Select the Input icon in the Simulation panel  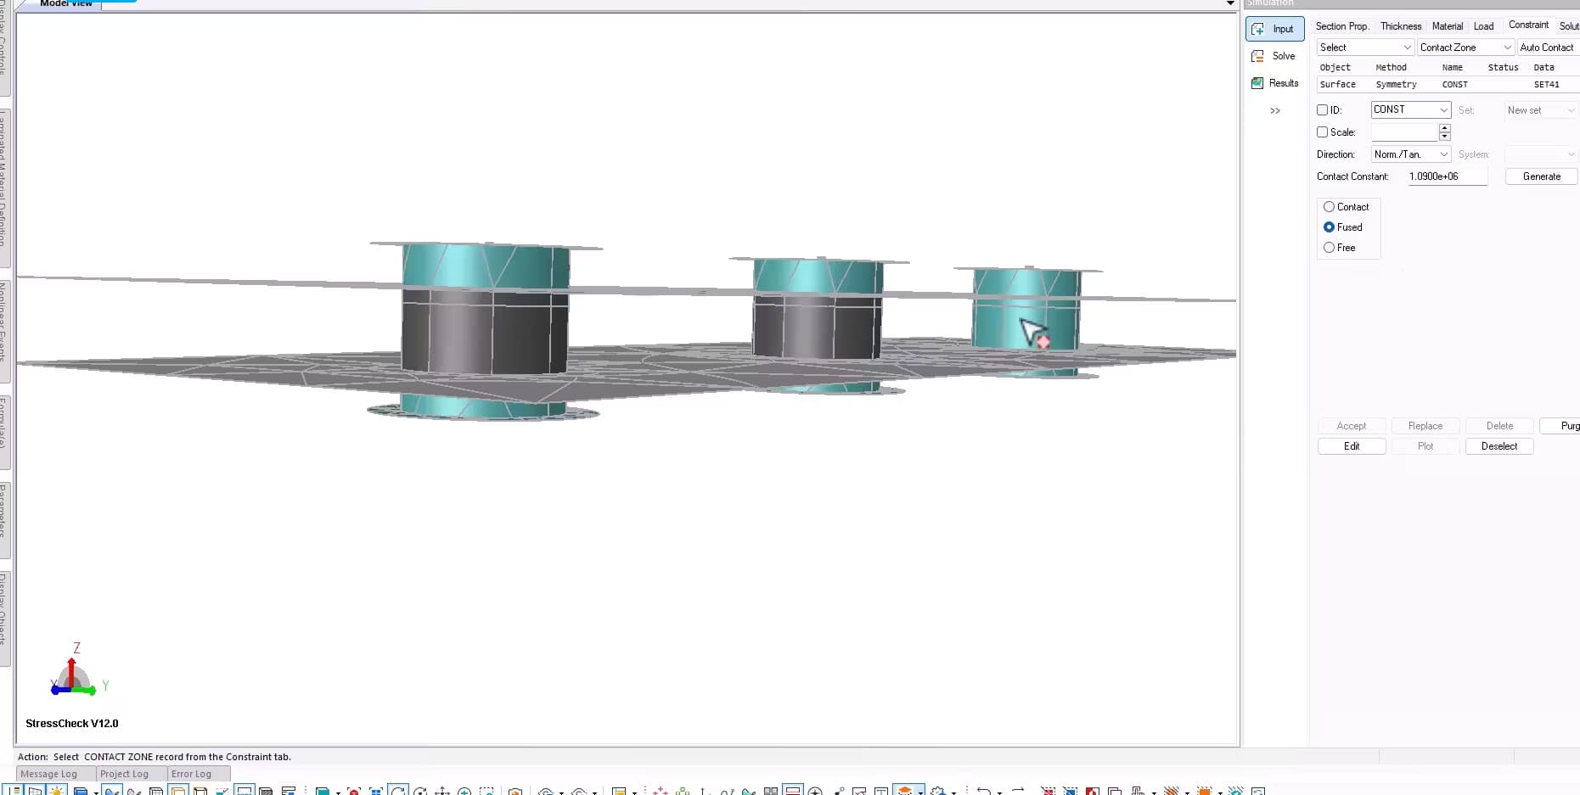coord(1273,28)
